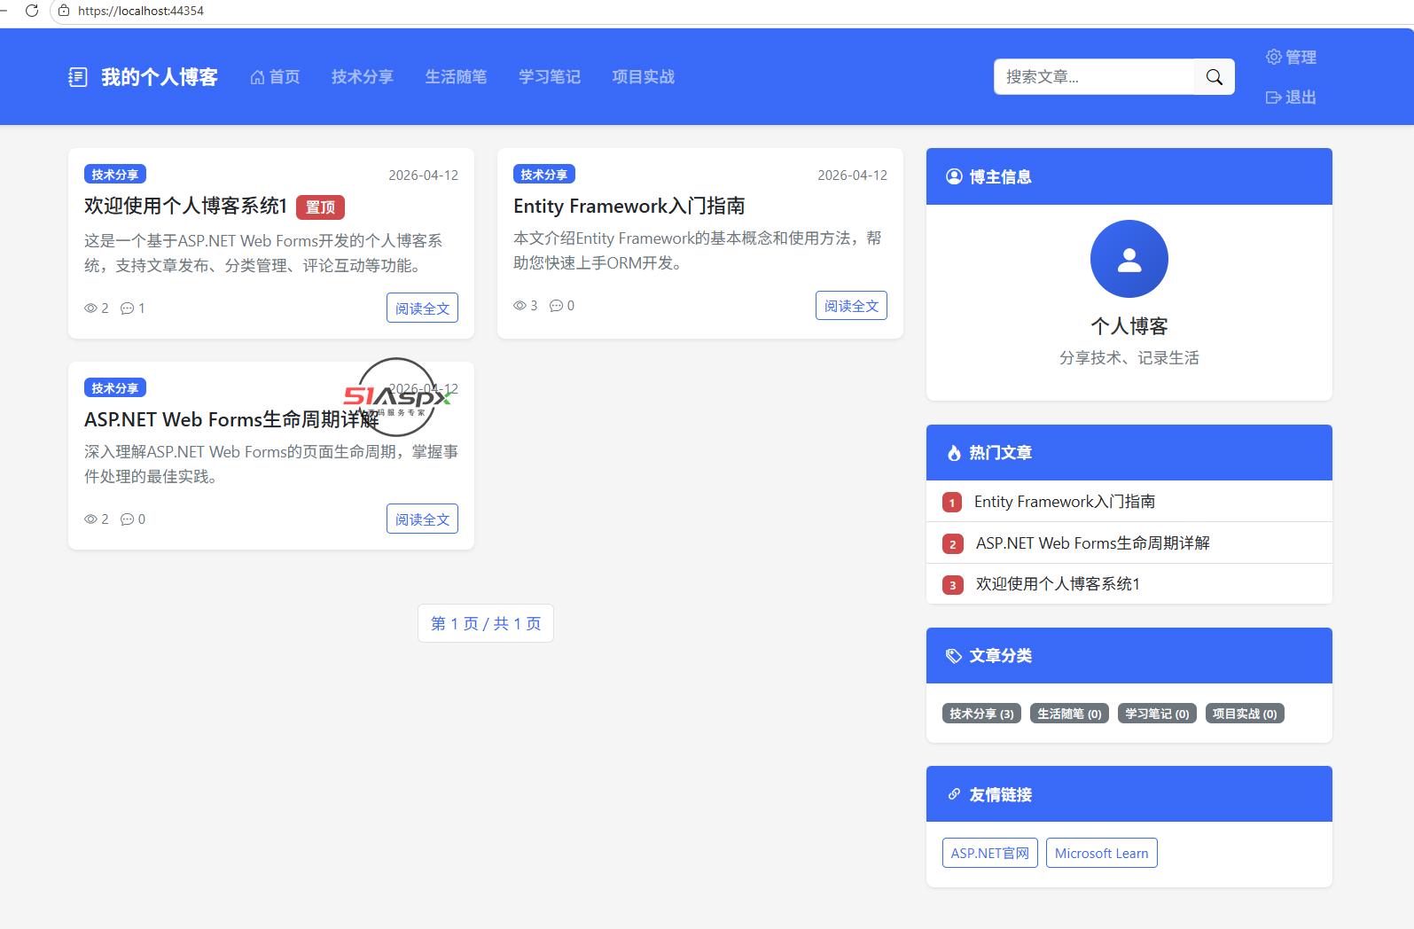Image resolution: width=1414 pixels, height=929 pixels.
Task: Select the 生活随笔 (0) category tag
Action: point(1069,714)
